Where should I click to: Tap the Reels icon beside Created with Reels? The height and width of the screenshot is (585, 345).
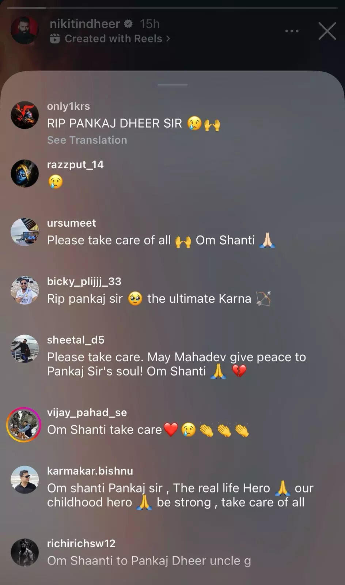pyautogui.click(x=55, y=38)
